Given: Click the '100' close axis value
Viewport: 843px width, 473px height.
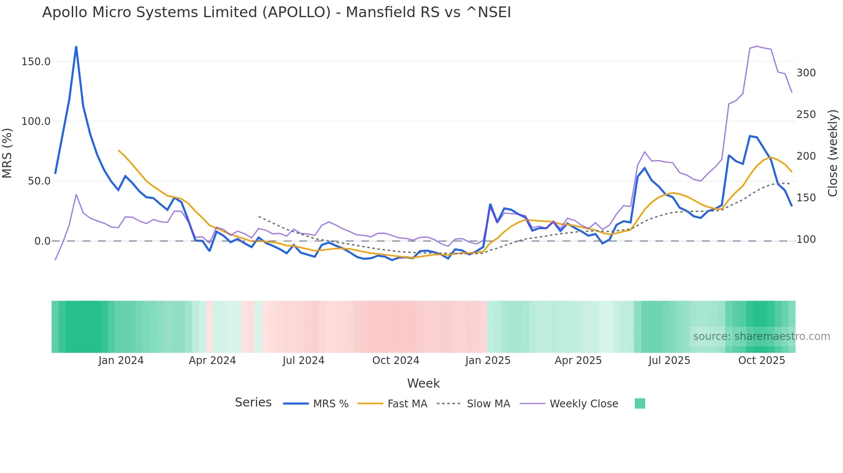Looking at the screenshot, I should pyautogui.click(x=806, y=240).
